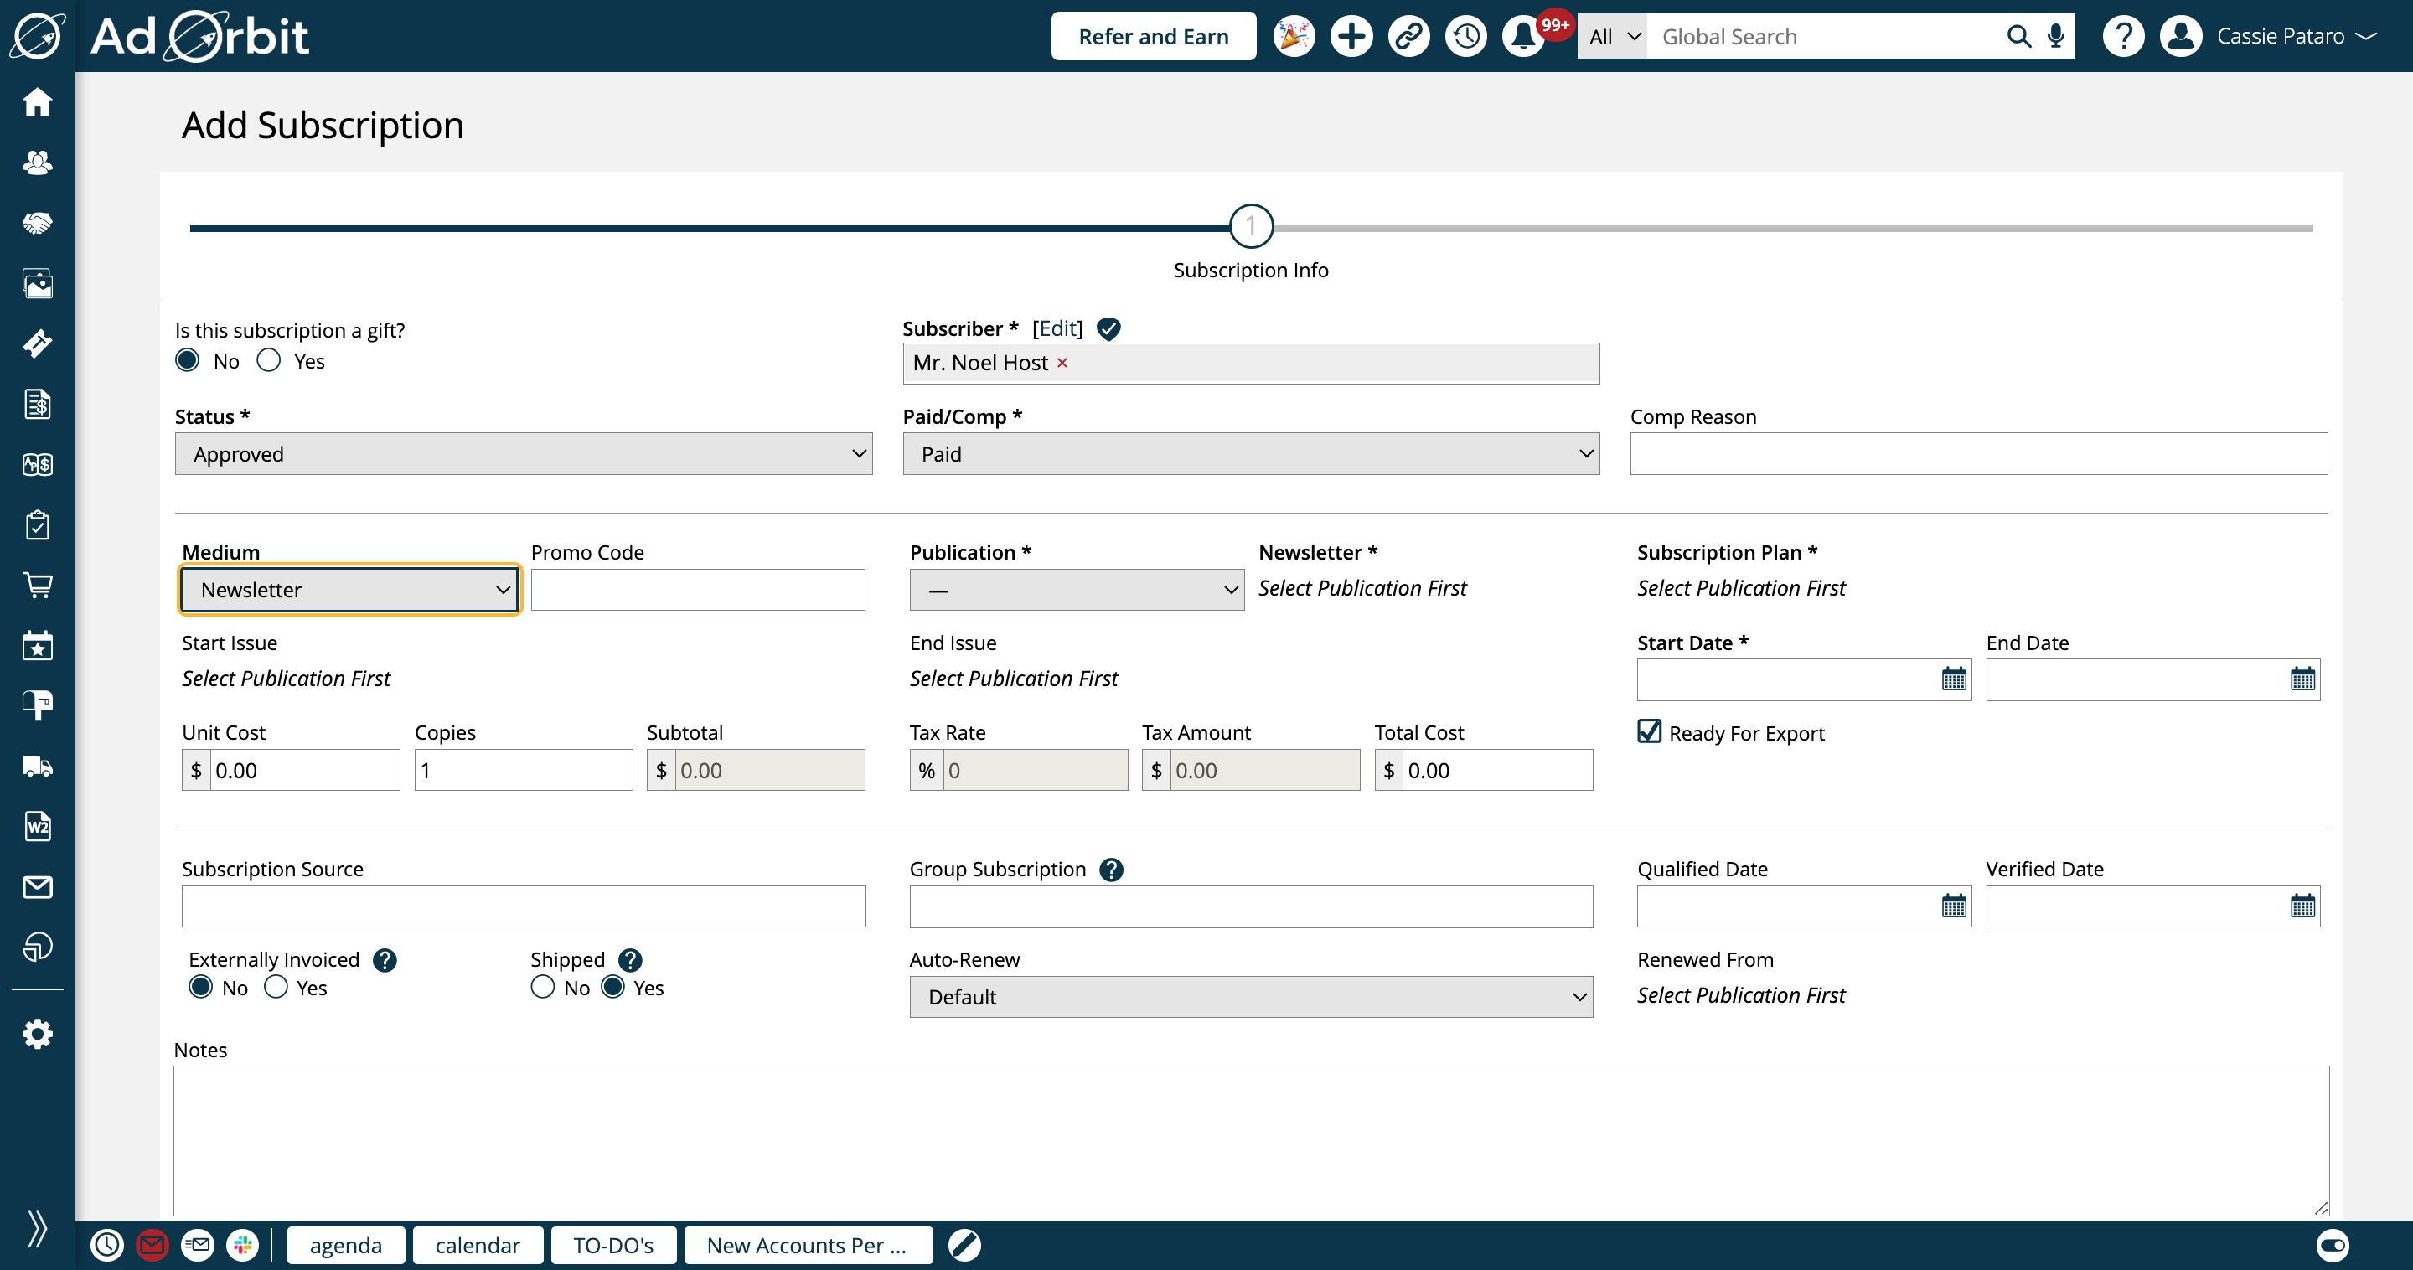This screenshot has width=2413, height=1270.
Task: Open the TO-DO's tab
Action: (613, 1245)
